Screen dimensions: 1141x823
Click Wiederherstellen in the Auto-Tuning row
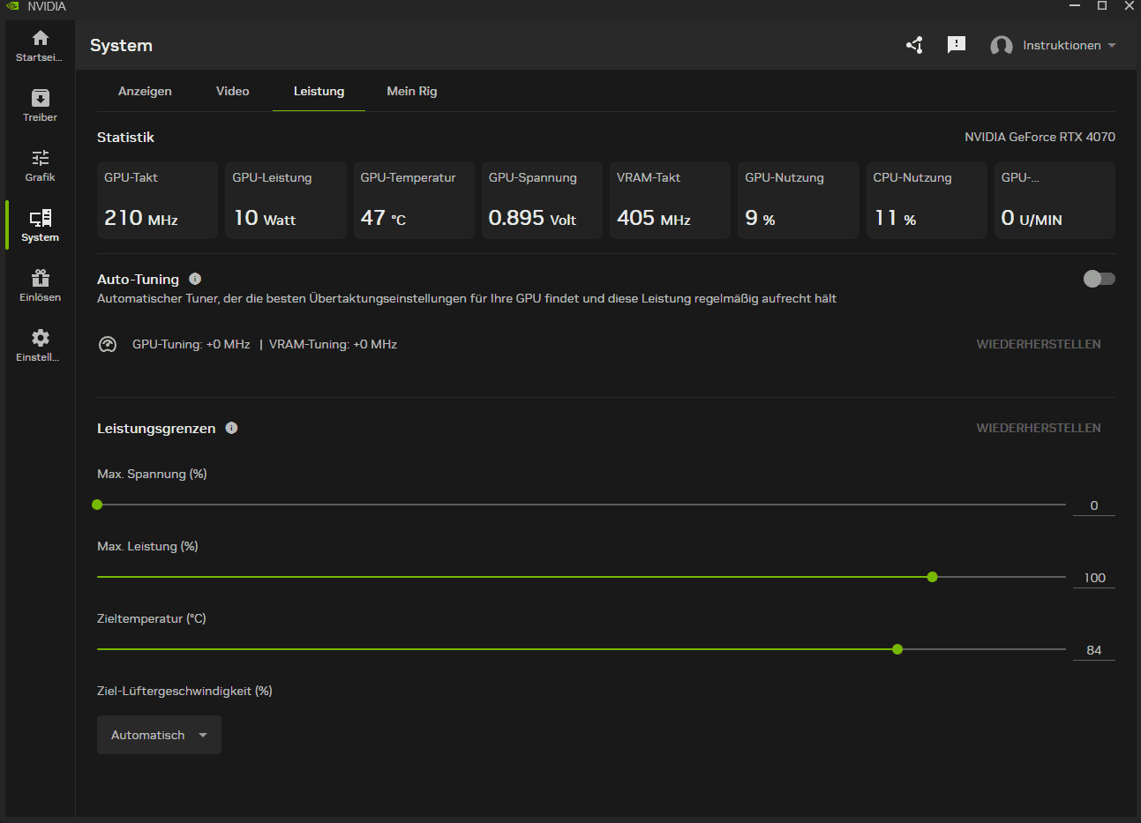pos(1038,344)
